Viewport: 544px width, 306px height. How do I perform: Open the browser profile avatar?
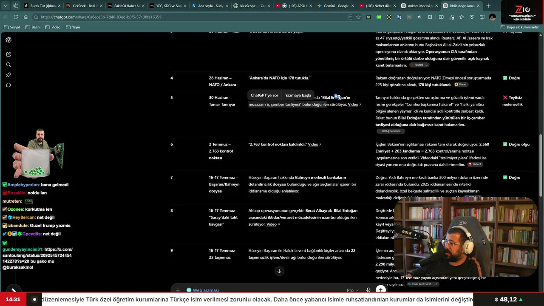tap(493, 17)
